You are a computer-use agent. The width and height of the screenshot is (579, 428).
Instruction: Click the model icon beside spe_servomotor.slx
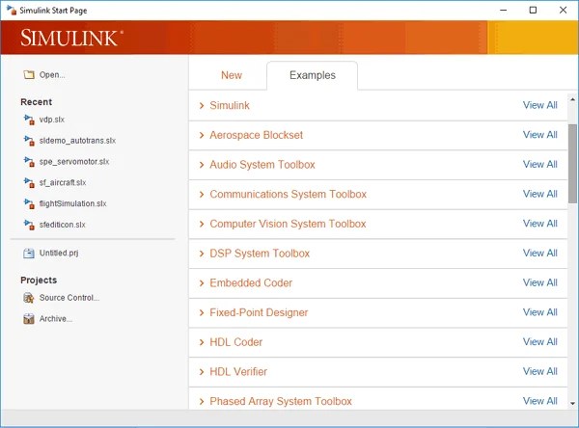[29, 162]
